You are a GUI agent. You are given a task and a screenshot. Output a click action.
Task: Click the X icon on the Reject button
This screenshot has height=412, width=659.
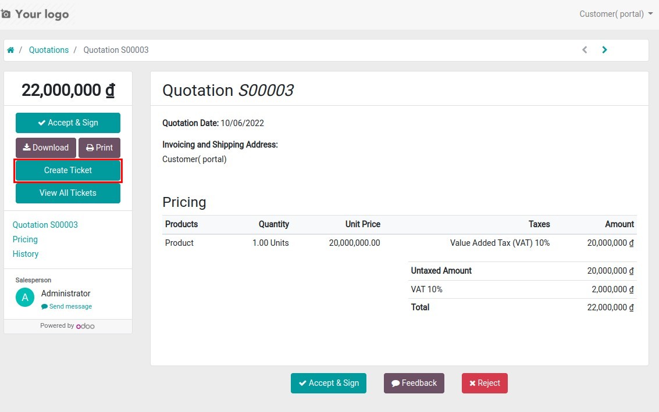(472, 383)
